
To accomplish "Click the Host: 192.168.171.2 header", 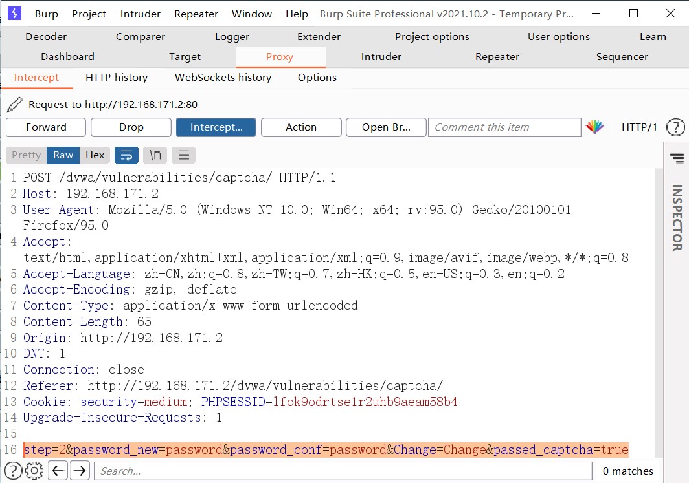I will [x=91, y=193].
